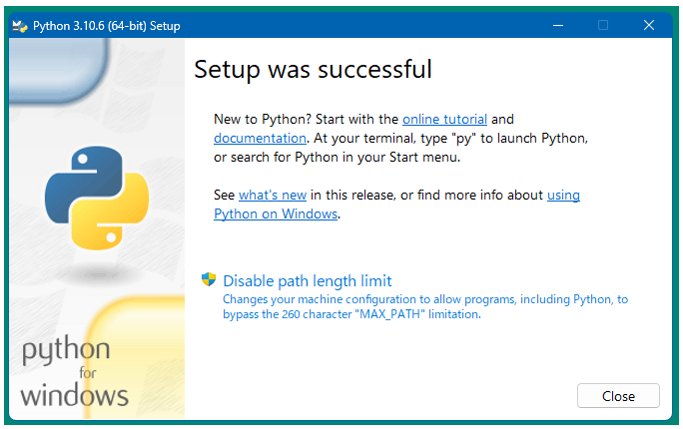The image size is (683, 429).
Task: Click the "New to Python?" paragraph text
Action: pos(305,119)
